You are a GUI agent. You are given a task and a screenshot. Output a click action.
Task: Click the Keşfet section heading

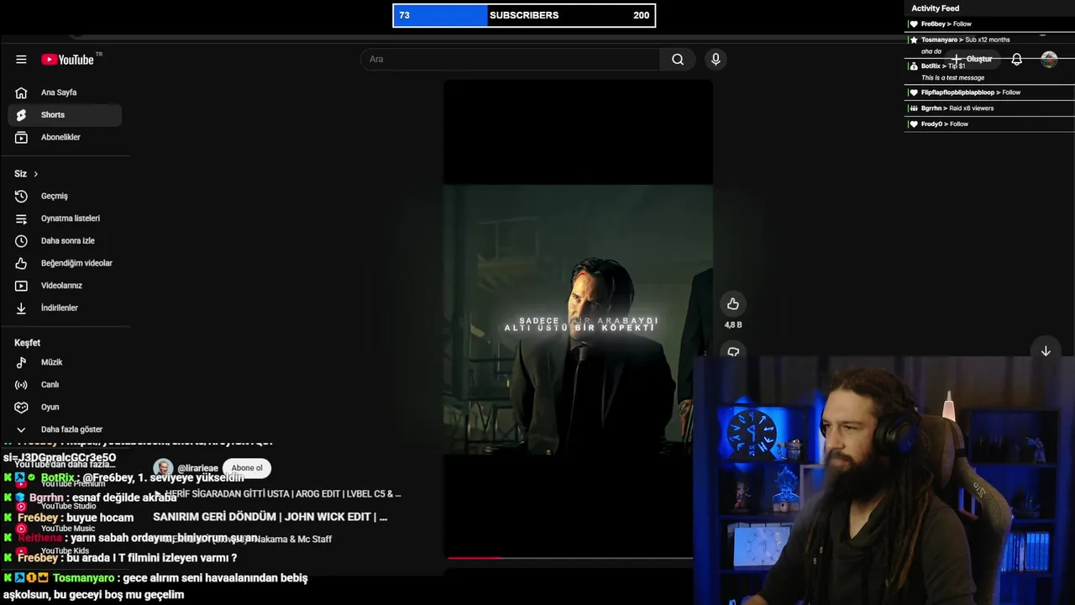click(x=27, y=343)
